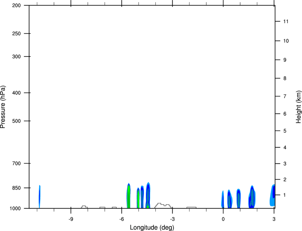Click the -6 longitude tick label
Screen dimensions: 302x231
pyautogui.click(x=122, y=219)
